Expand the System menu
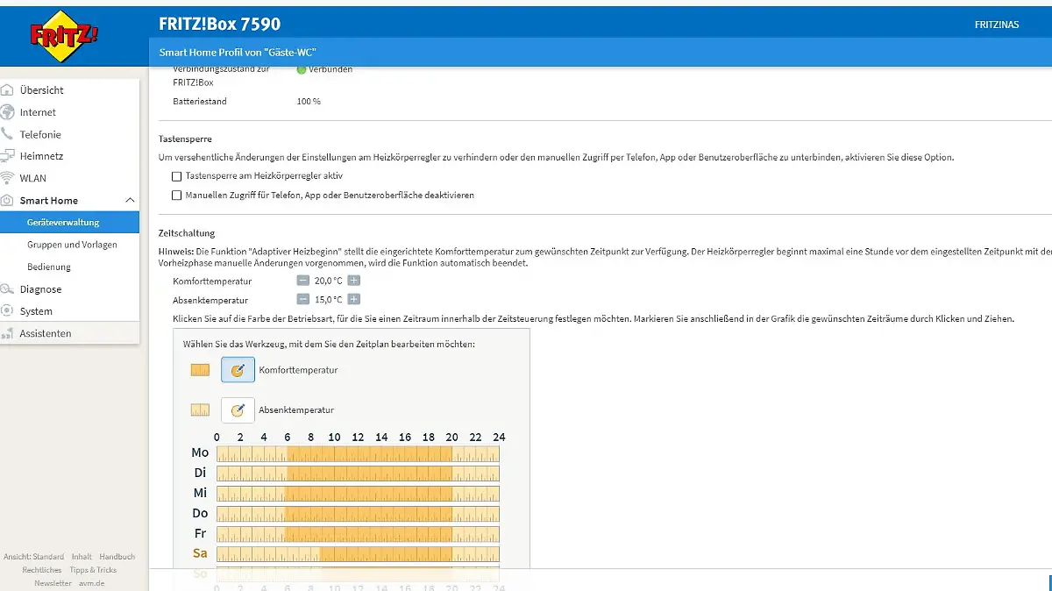Viewport: 1052px width, 591px height. coord(36,311)
